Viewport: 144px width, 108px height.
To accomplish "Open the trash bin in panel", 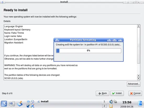I will click(140, 104).
